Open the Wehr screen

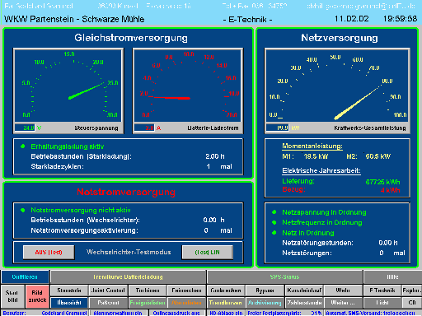(343, 290)
